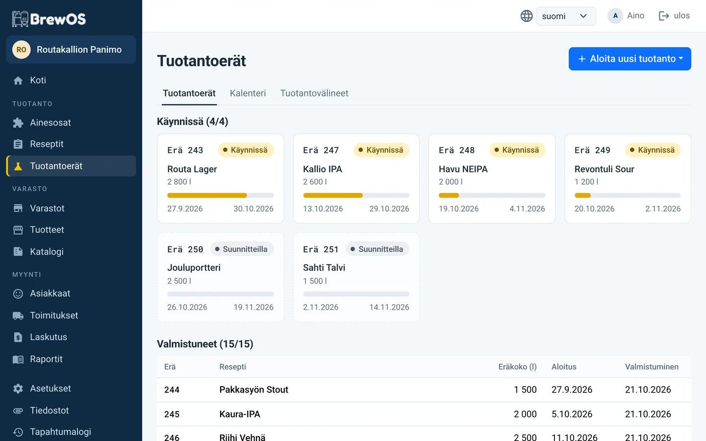
Task: Open the Jouluportteri planned batch name
Action: click(x=194, y=268)
